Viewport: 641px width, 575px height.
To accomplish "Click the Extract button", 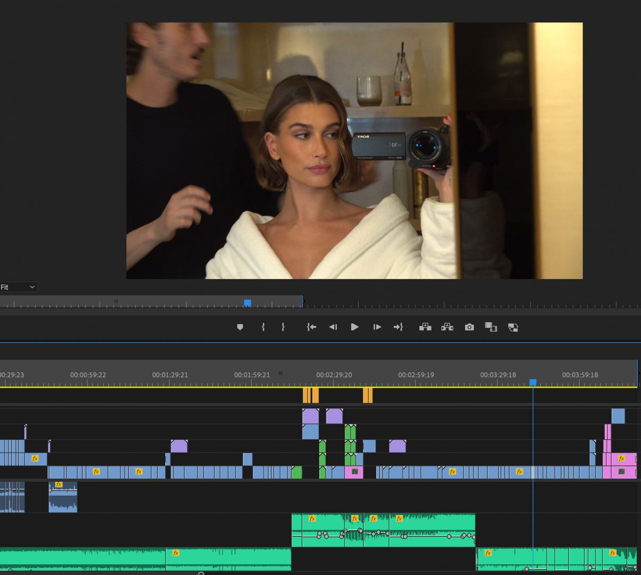I will click(447, 327).
